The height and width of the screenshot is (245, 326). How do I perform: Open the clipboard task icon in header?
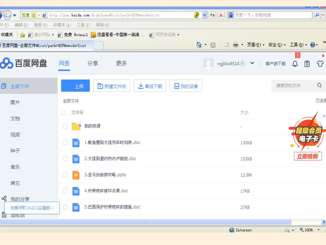click(x=307, y=64)
